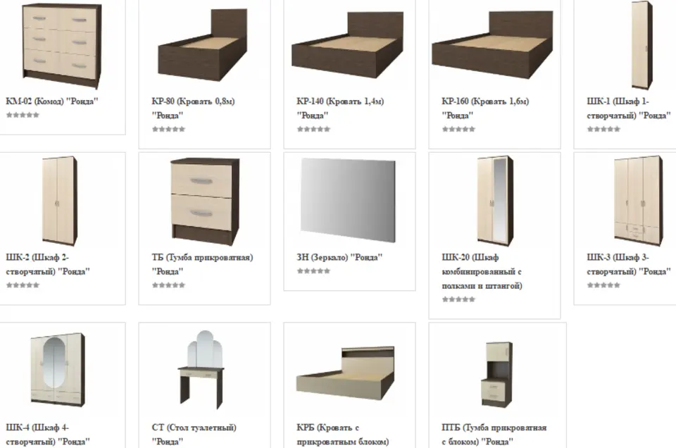The width and height of the screenshot is (676, 448).
Task: Open the ЗН (Зеркало) "Ронда" link
Action: click(339, 257)
